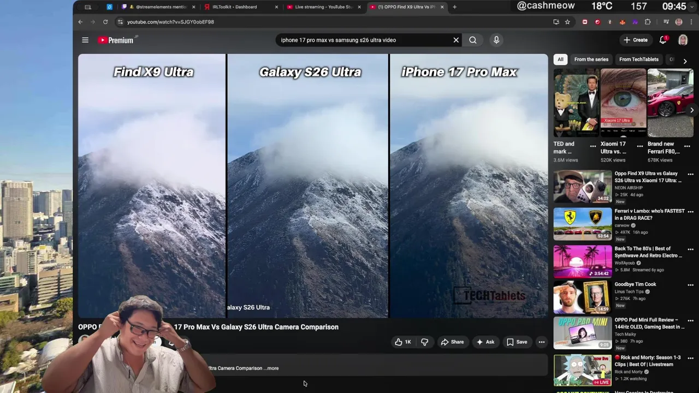
Task: Select the All filter chip
Action: (x=560, y=59)
